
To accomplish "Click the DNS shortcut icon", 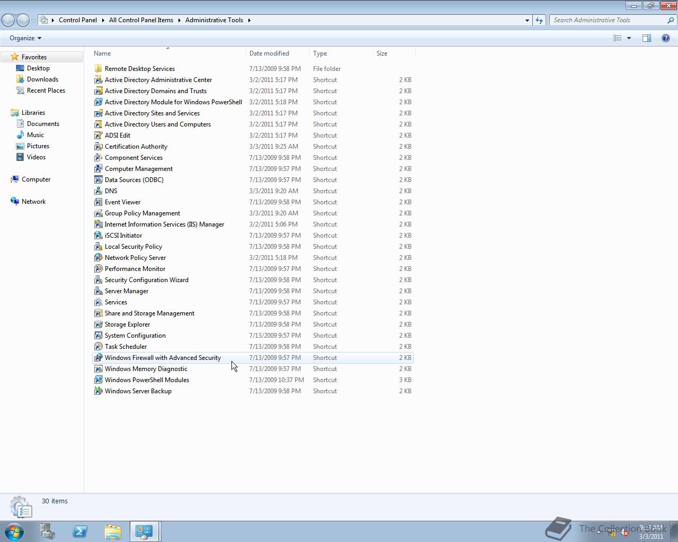I will 98,191.
